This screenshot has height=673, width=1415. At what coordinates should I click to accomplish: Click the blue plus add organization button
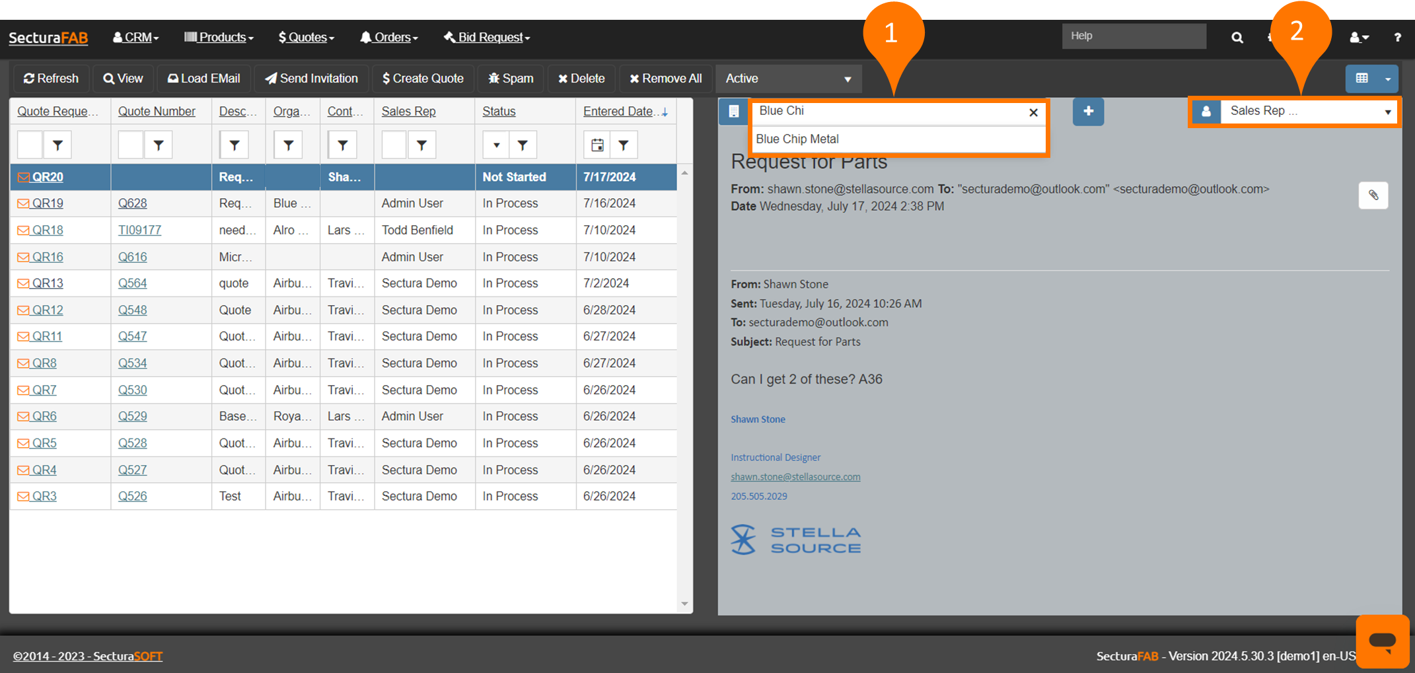(1087, 111)
